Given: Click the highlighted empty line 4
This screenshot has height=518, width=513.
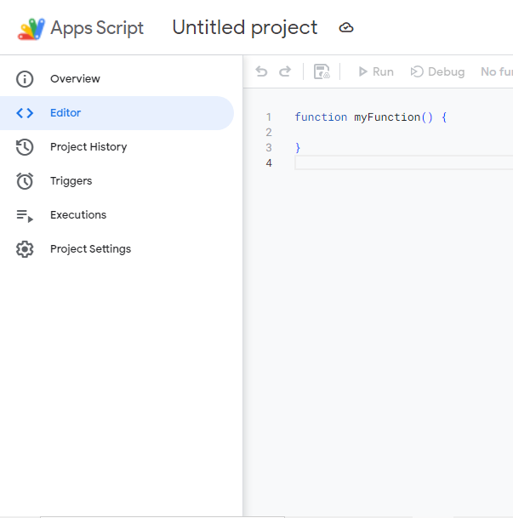Looking at the screenshot, I should coord(403,162).
